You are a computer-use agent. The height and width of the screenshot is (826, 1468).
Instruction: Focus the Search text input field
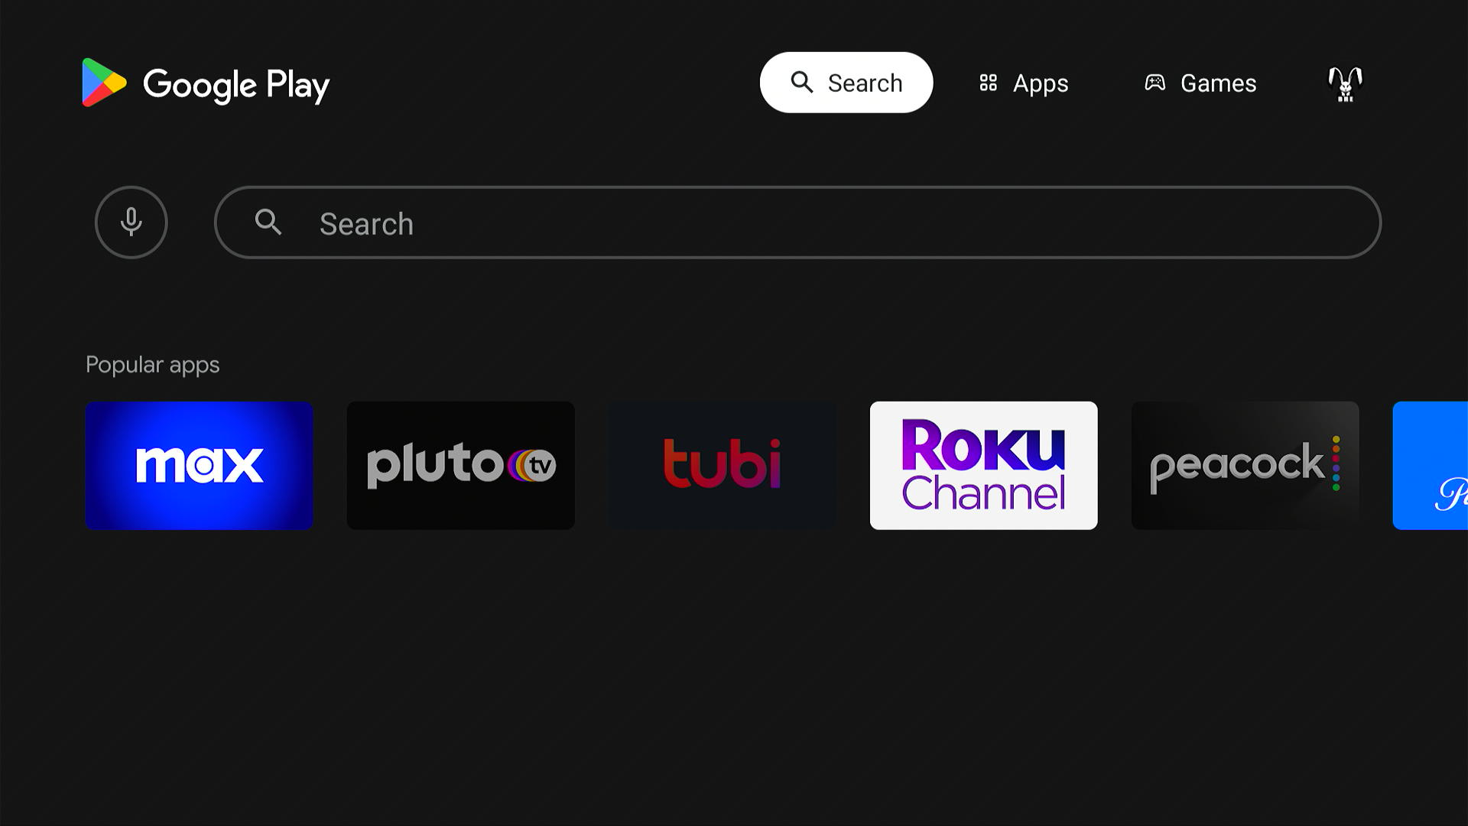pyautogui.click(x=797, y=223)
